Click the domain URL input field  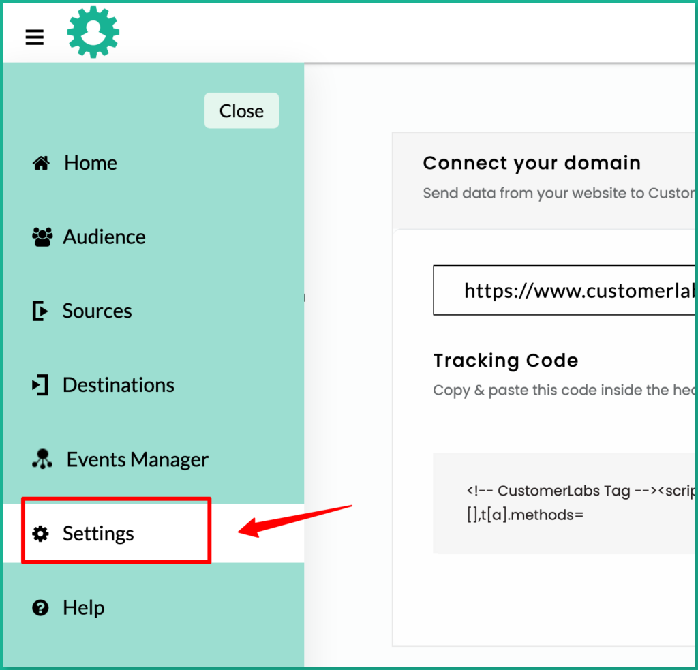coord(564,290)
